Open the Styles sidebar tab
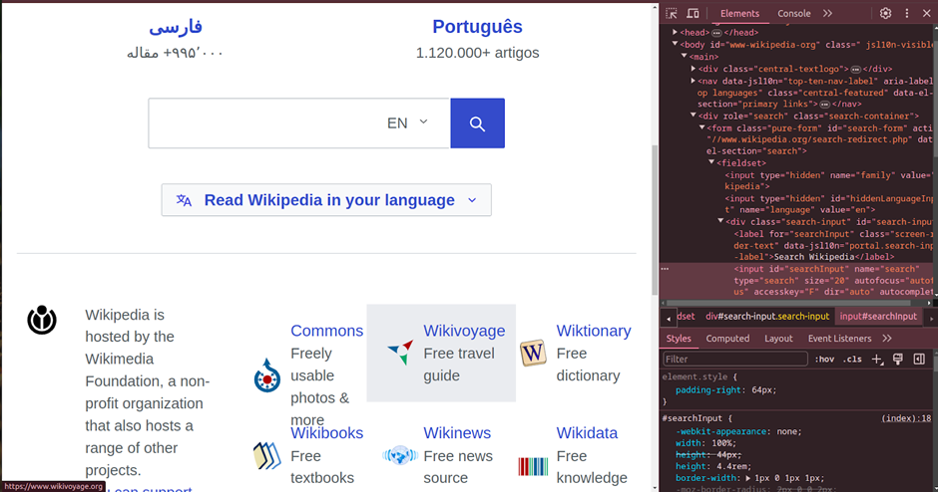The height and width of the screenshot is (492, 938). click(679, 338)
